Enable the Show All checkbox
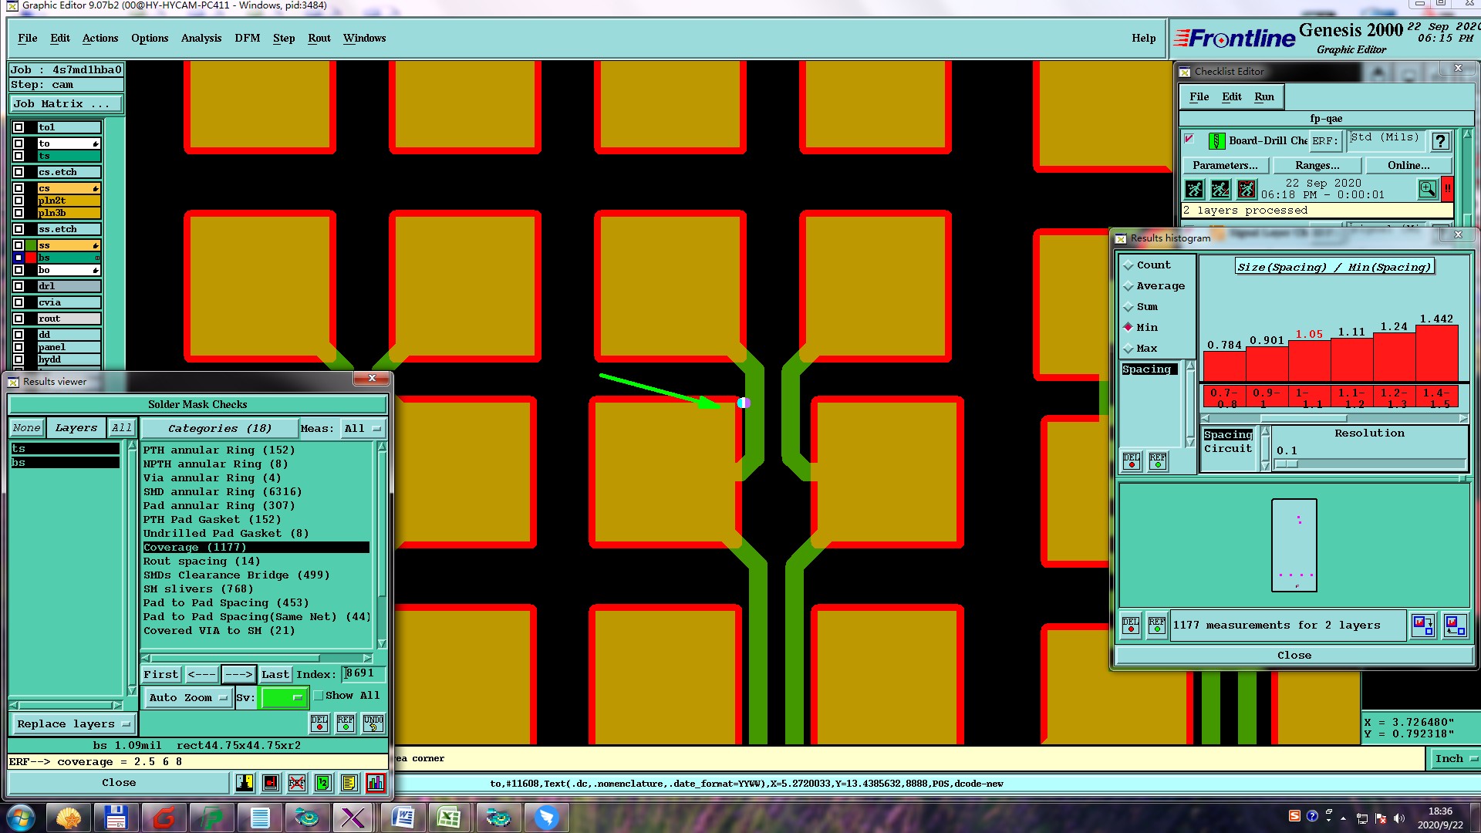This screenshot has height=833, width=1481. click(319, 696)
